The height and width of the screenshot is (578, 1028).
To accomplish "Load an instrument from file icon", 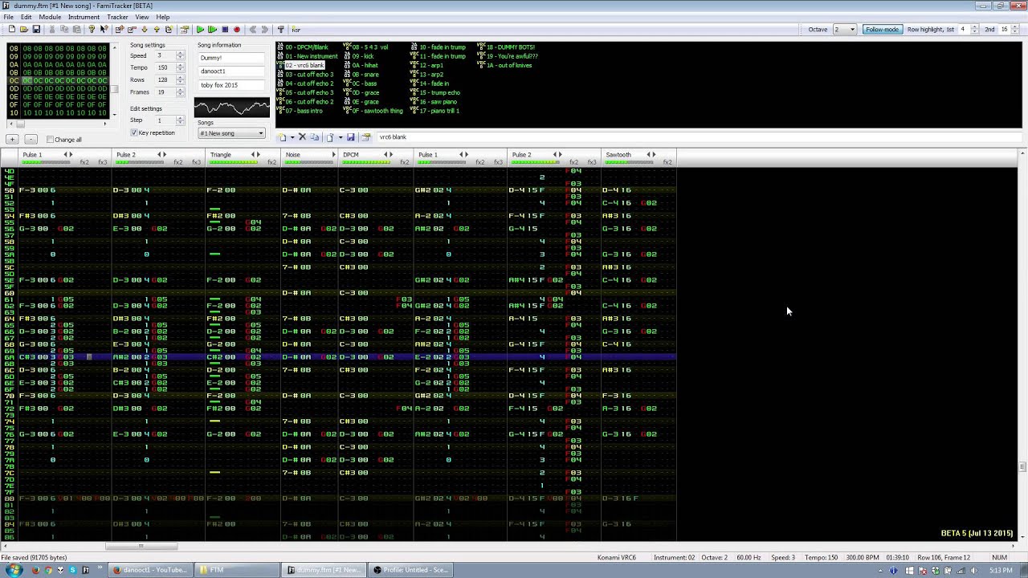I will point(329,137).
